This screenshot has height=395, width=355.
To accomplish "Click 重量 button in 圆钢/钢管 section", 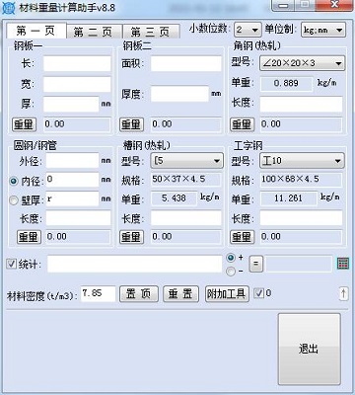I will click(29, 237).
